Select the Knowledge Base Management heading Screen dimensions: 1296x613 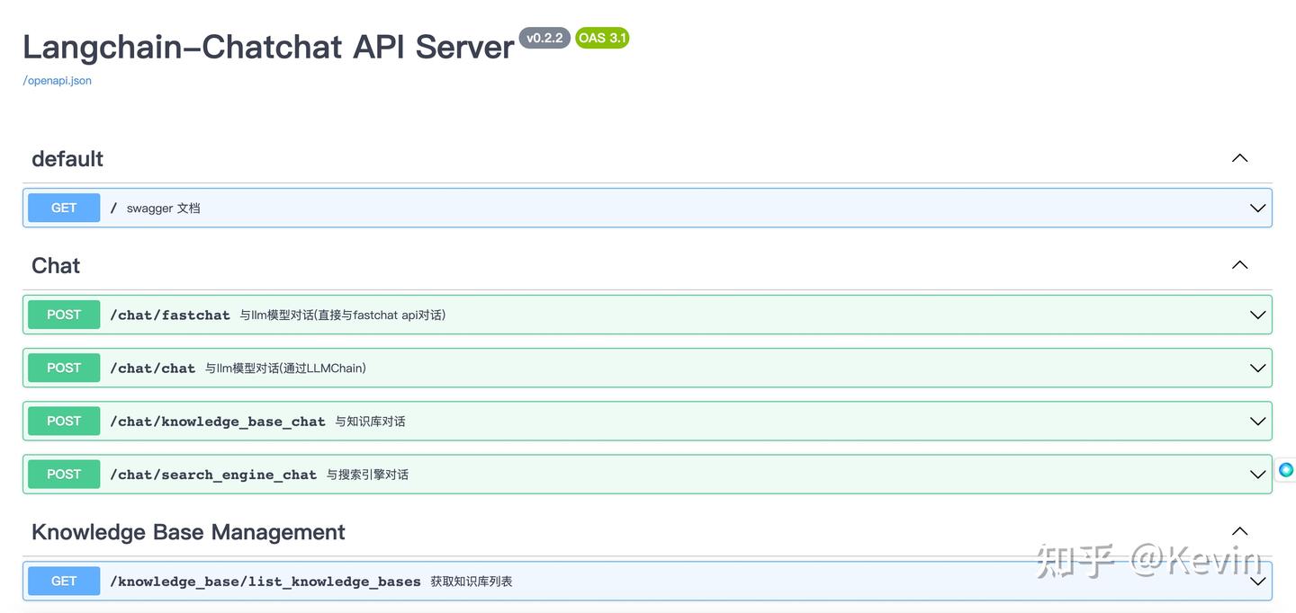(x=188, y=532)
